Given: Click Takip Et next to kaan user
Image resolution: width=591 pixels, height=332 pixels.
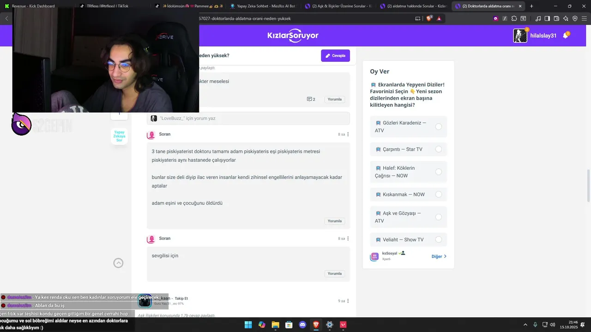Looking at the screenshot, I should pyautogui.click(x=181, y=298).
